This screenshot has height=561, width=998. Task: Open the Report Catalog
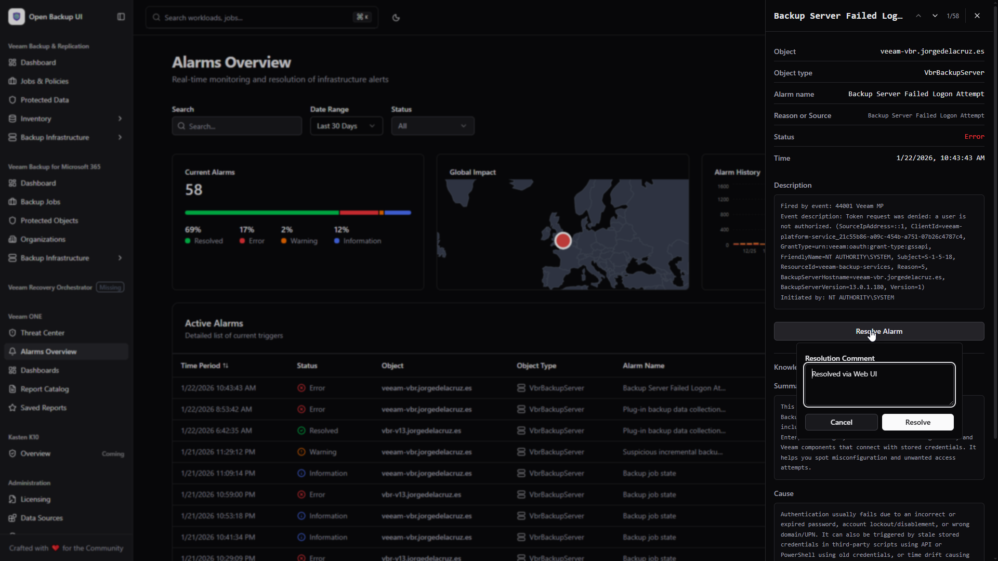[x=44, y=389]
